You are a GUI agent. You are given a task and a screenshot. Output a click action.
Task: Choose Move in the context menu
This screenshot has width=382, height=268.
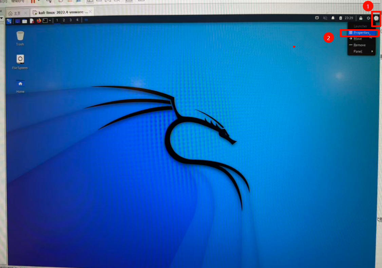(361, 39)
